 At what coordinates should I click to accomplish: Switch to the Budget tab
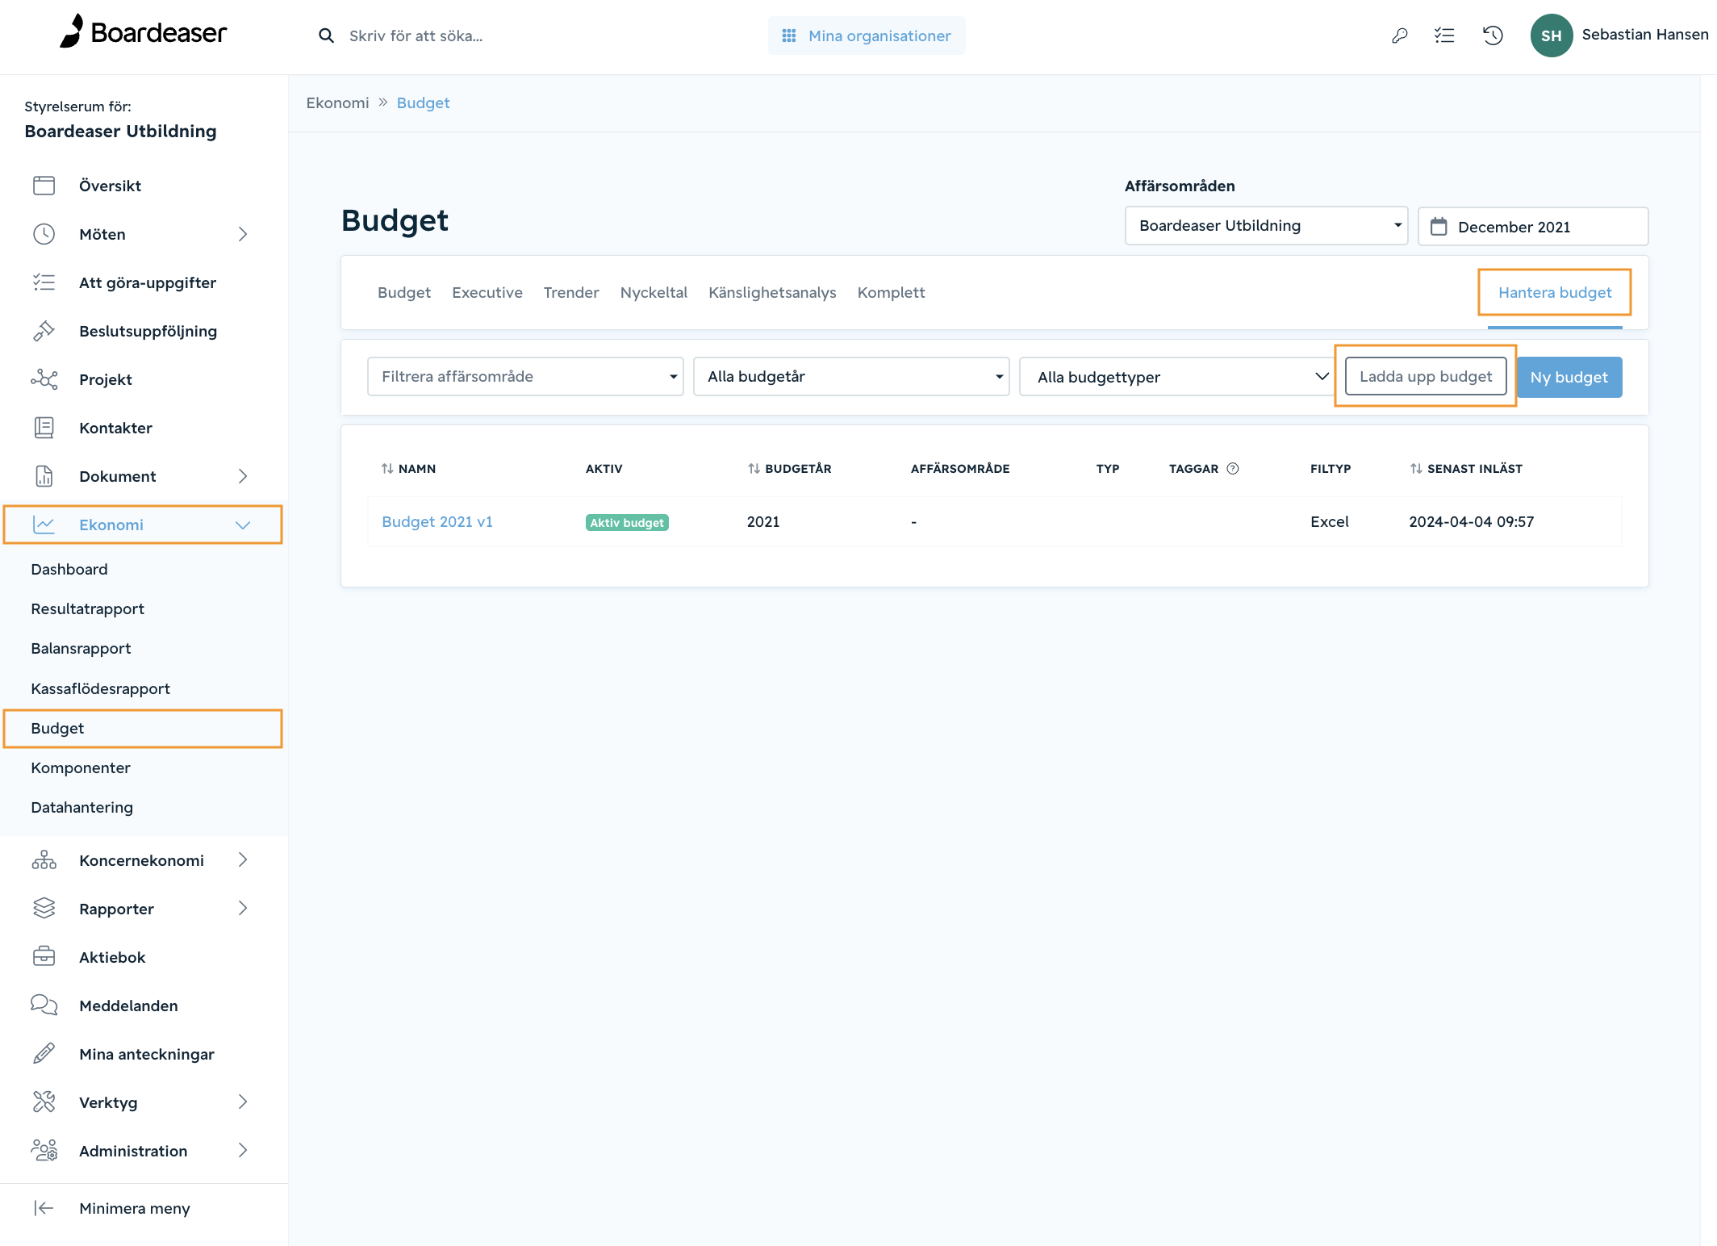click(404, 292)
